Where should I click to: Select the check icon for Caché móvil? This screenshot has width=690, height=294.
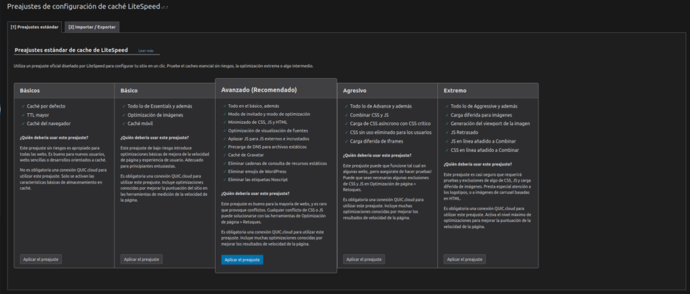[123, 124]
